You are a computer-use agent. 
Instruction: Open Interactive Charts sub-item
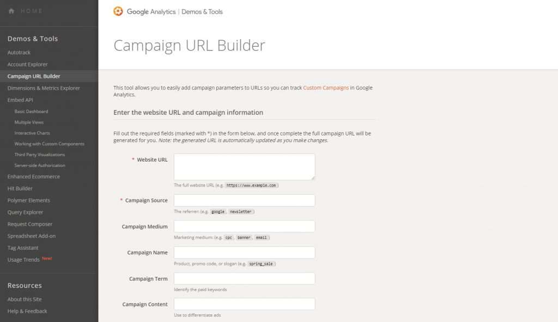coord(32,133)
